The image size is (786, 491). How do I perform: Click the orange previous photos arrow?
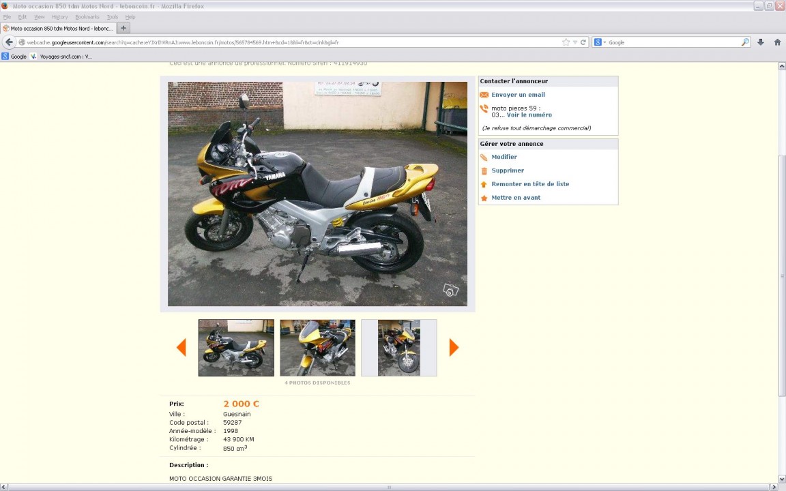tap(181, 348)
